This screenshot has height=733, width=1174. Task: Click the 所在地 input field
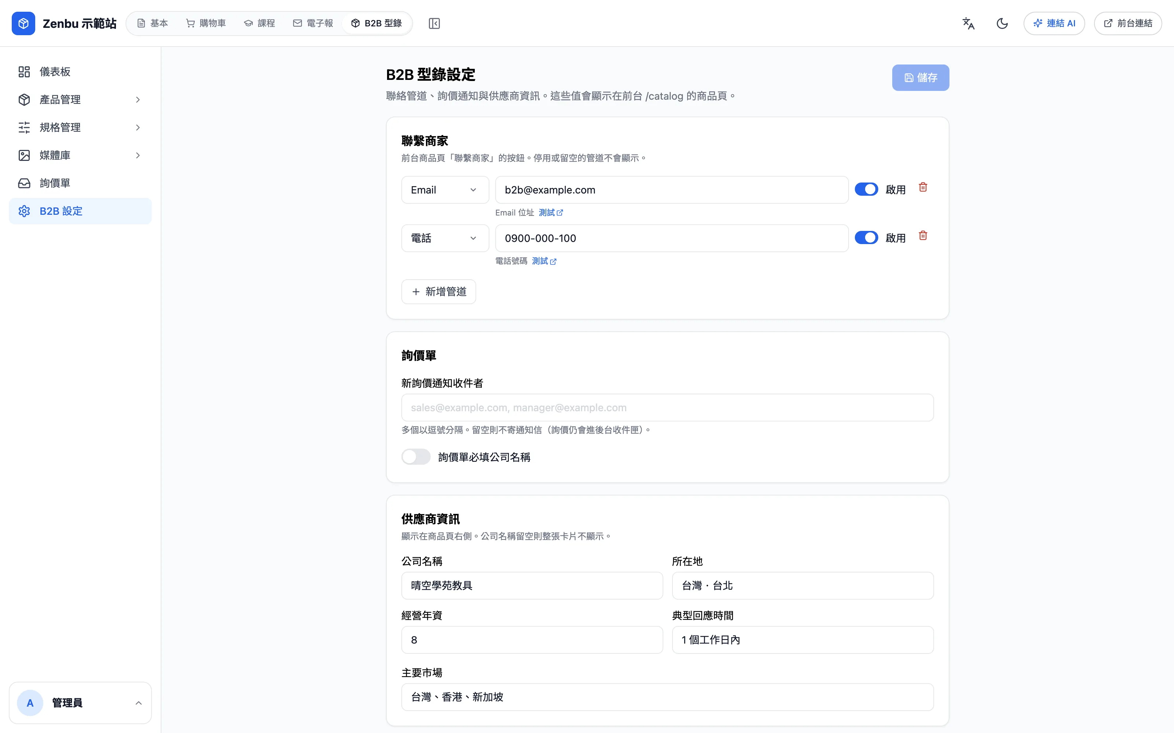coord(803,586)
